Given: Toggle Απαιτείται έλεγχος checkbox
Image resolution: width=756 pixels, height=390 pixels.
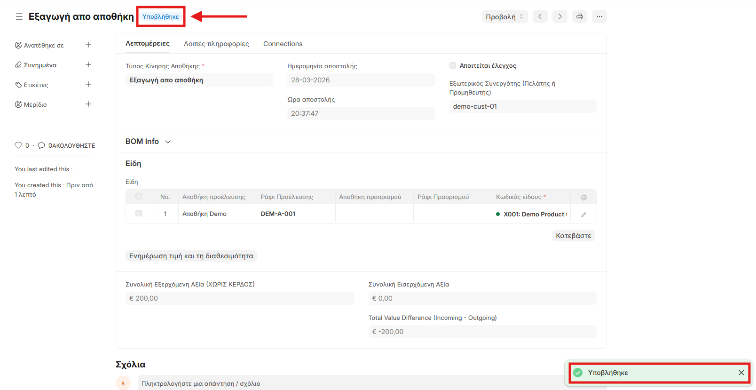Looking at the screenshot, I should 453,66.
